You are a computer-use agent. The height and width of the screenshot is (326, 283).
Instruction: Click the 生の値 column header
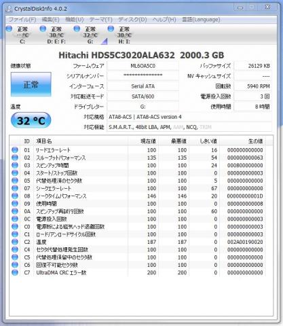(242, 141)
